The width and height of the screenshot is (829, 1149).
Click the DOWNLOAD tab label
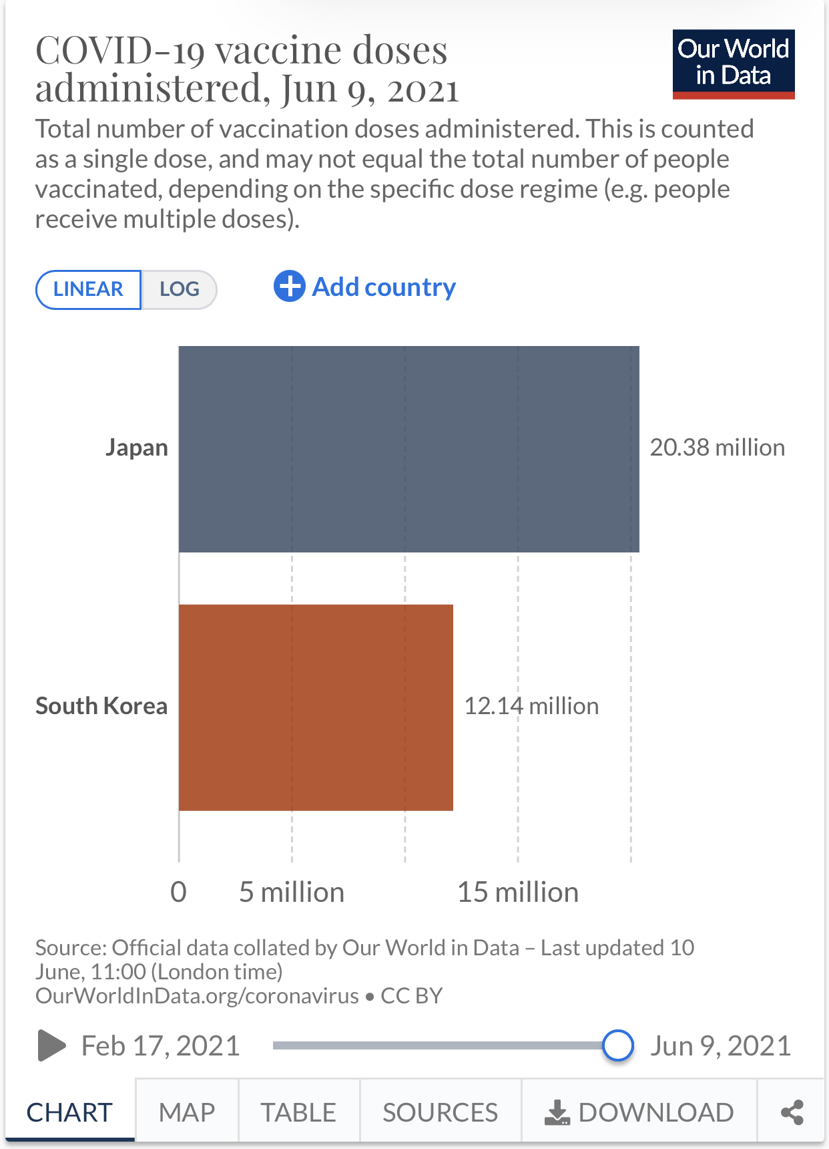pos(655,1112)
